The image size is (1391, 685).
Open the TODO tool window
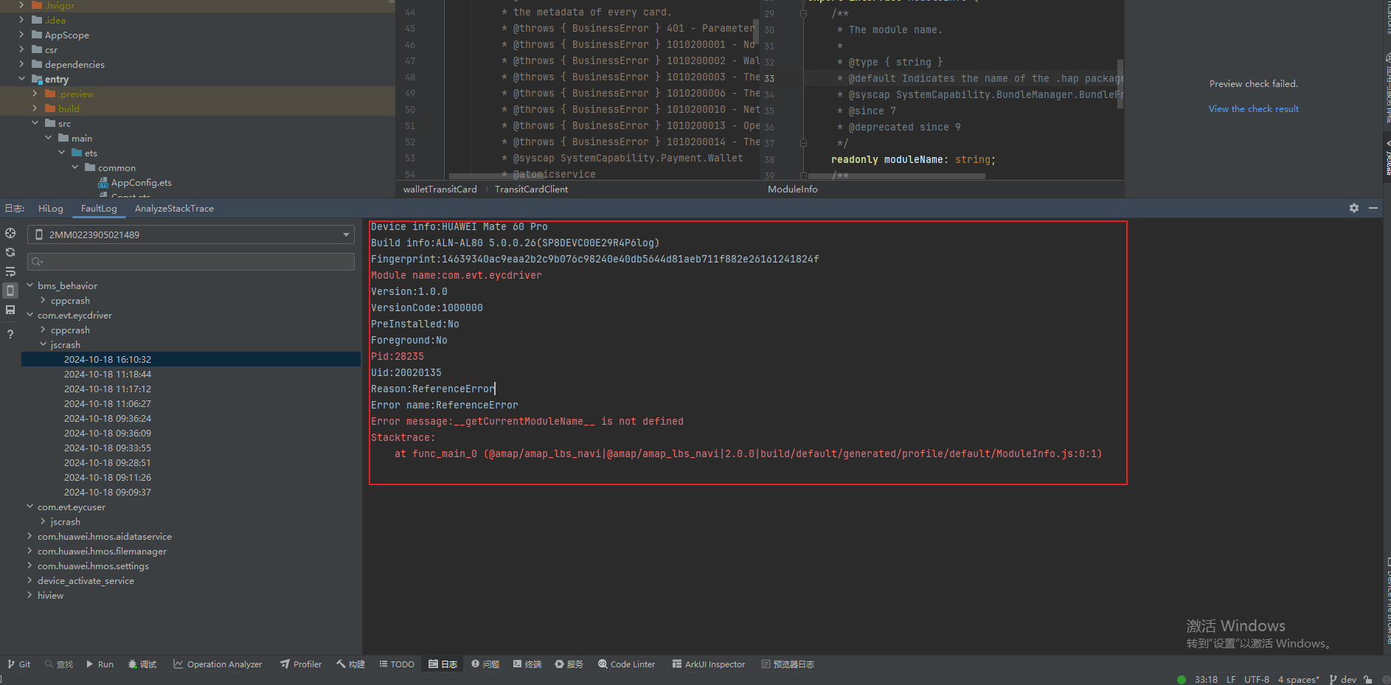click(x=397, y=664)
